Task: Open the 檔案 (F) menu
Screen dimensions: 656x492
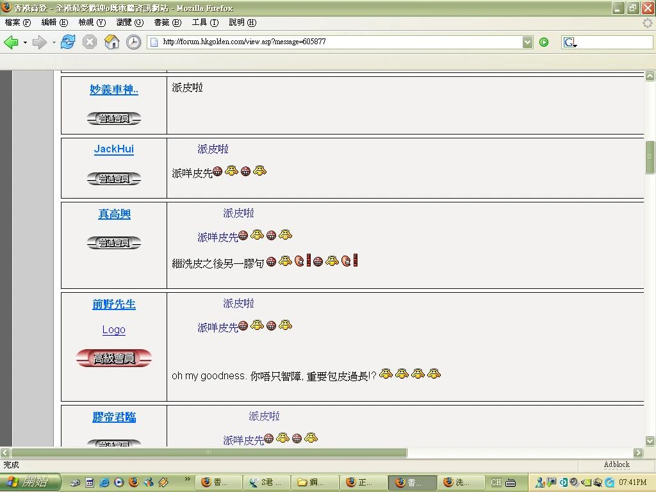Action: [x=18, y=22]
